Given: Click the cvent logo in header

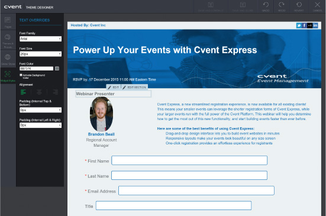Looking at the screenshot, I should coord(12,7).
